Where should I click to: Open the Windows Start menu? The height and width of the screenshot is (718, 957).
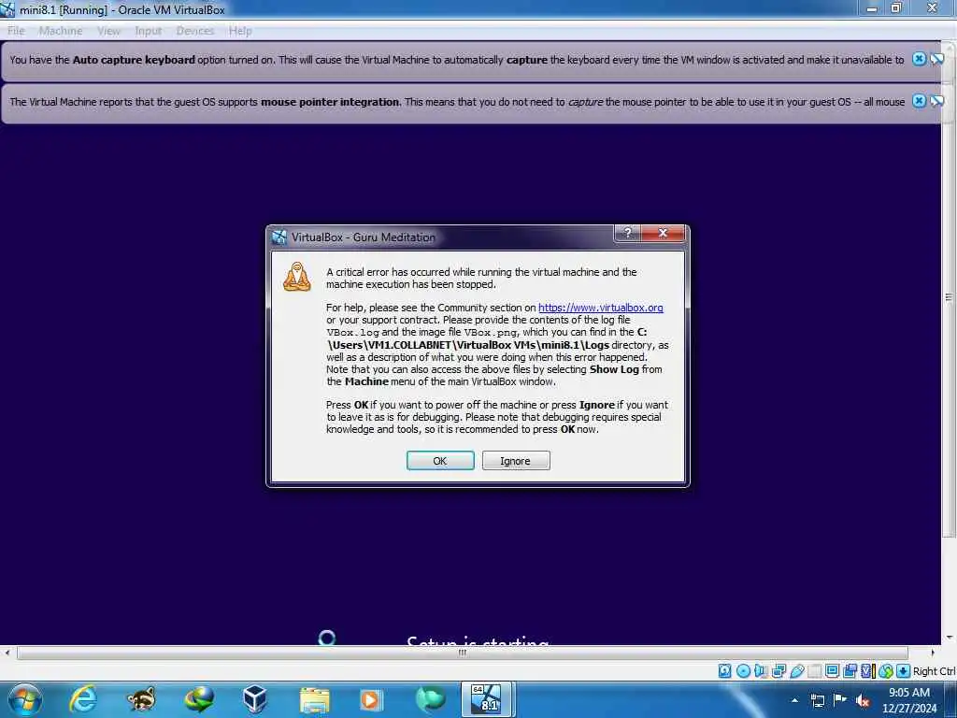pos(24,699)
